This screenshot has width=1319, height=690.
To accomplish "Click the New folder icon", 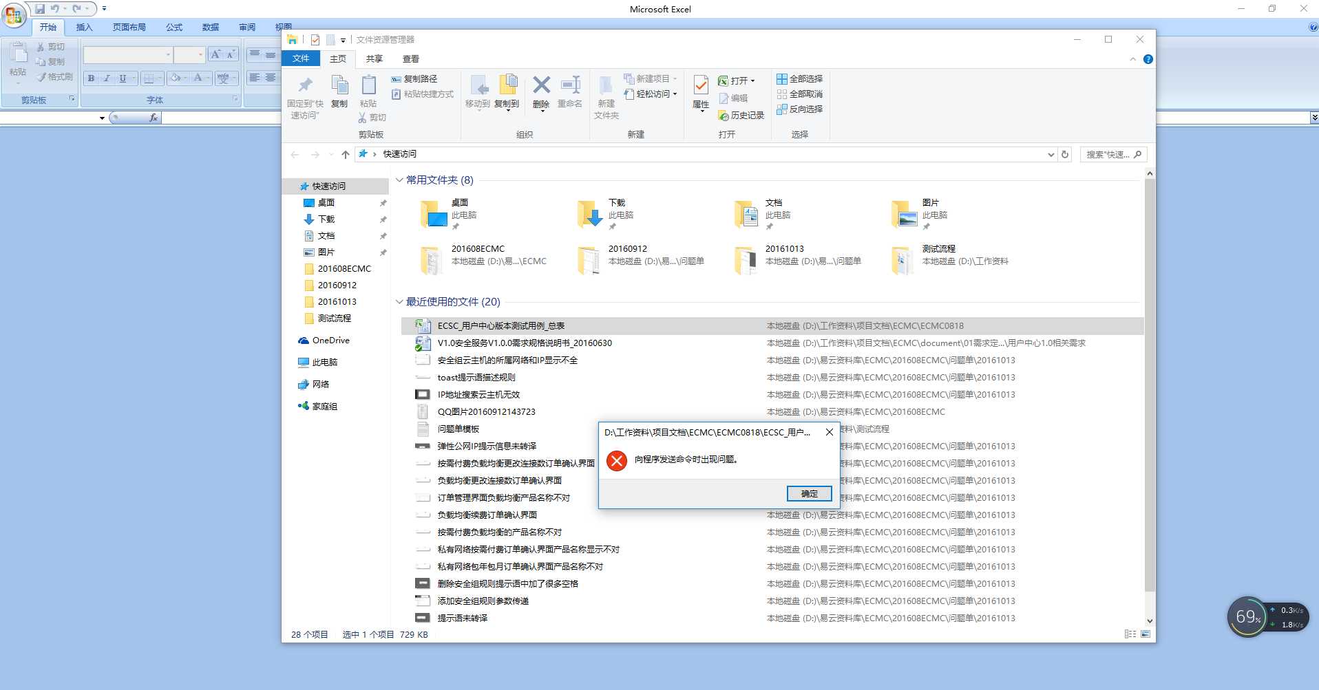I will (606, 85).
